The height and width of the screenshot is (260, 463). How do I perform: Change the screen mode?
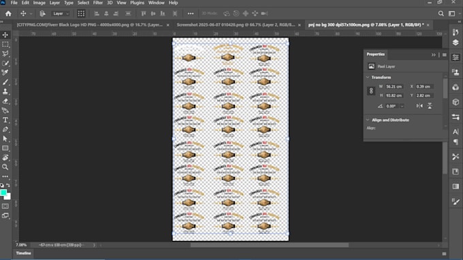pos(5,216)
